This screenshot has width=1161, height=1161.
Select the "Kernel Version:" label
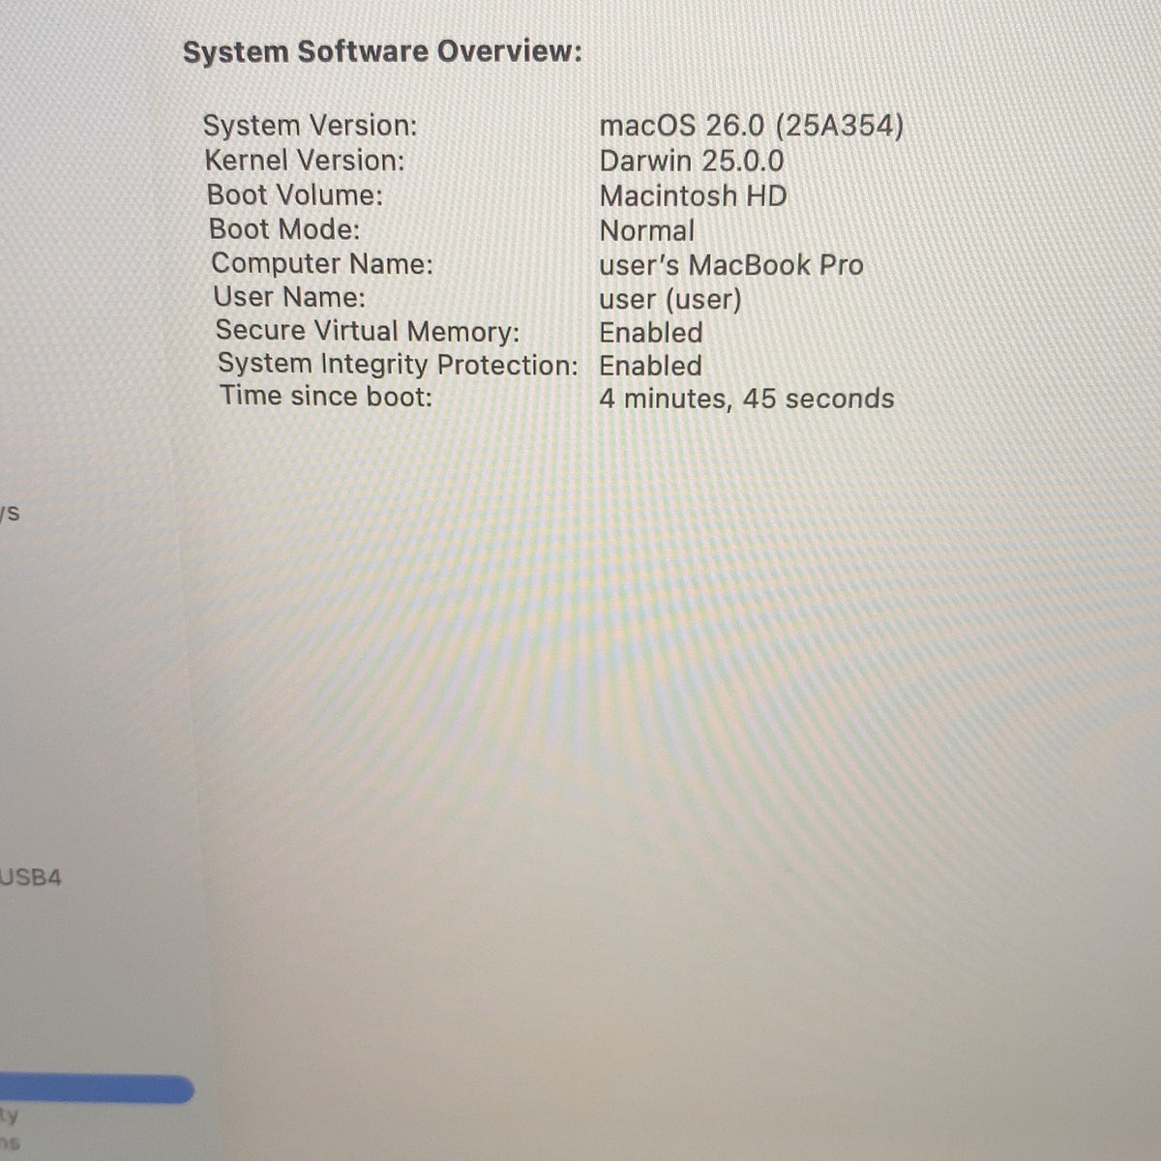(x=305, y=160)
